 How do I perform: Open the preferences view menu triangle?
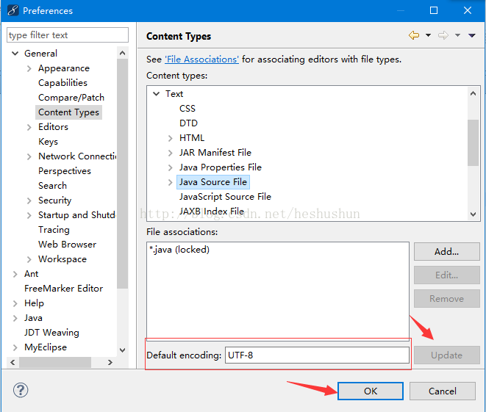pyautogui.click(x=472, y=35)
